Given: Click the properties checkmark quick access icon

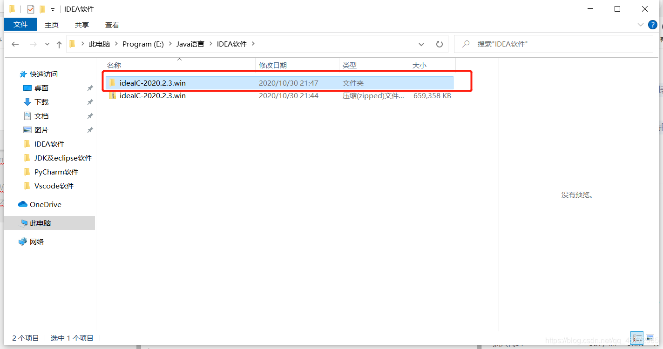Looking at the screenshot, I should 31,9.
